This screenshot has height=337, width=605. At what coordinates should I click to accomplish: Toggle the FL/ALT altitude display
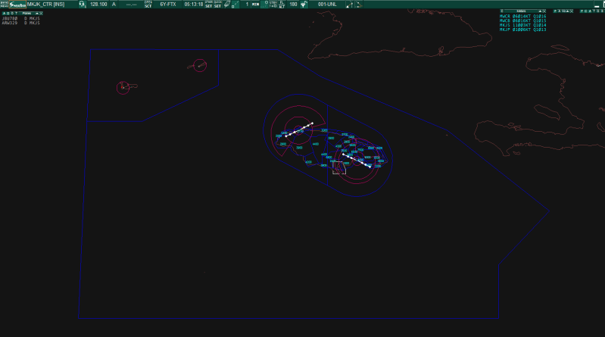[283, 5]
